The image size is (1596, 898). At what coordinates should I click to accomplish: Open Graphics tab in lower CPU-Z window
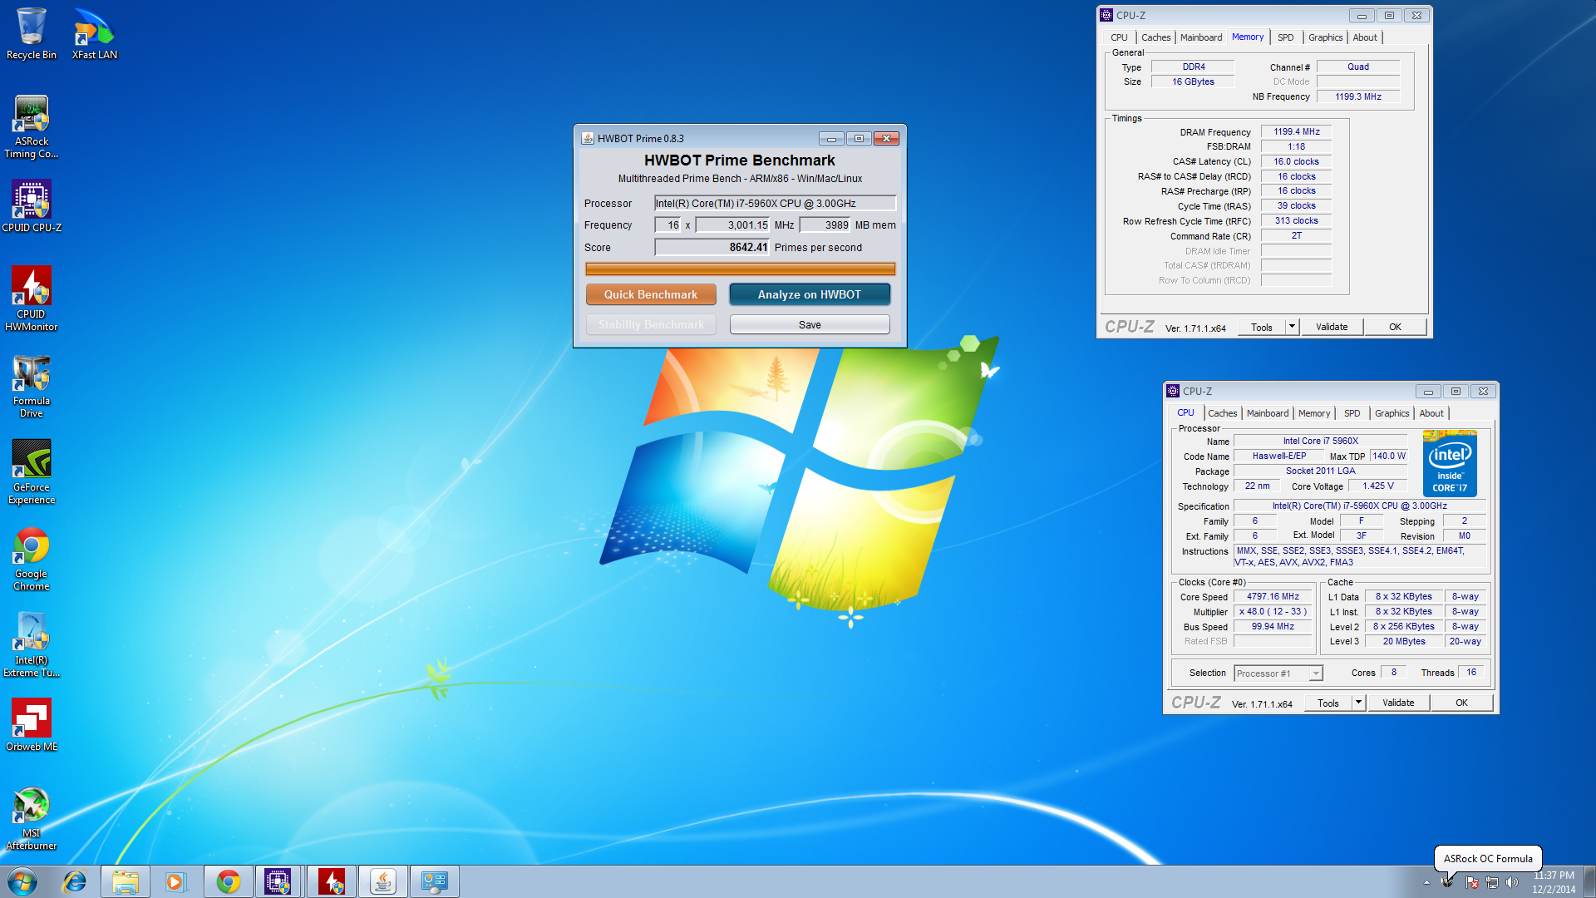[1392, 413]
